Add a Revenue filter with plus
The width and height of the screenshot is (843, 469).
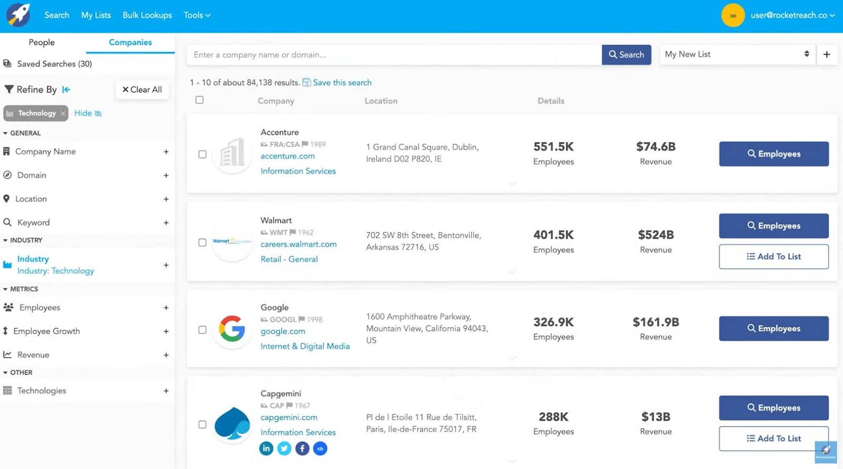[166, 355]
